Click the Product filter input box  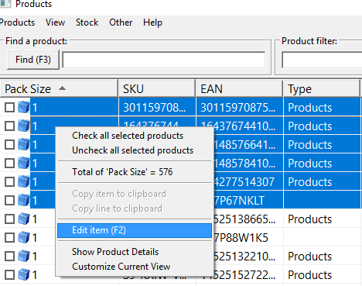click(x=322, y=60)
